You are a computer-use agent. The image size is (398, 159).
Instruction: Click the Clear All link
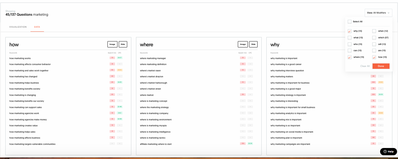point(365,66)
